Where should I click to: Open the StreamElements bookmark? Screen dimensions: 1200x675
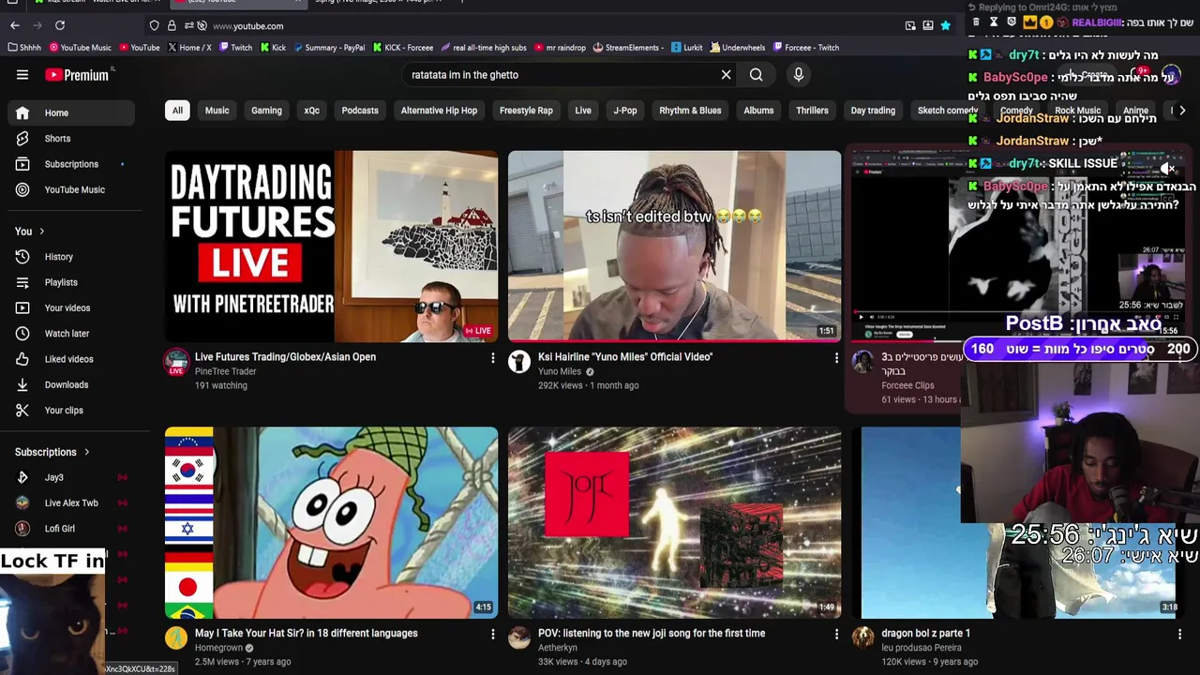coord(629,48)
